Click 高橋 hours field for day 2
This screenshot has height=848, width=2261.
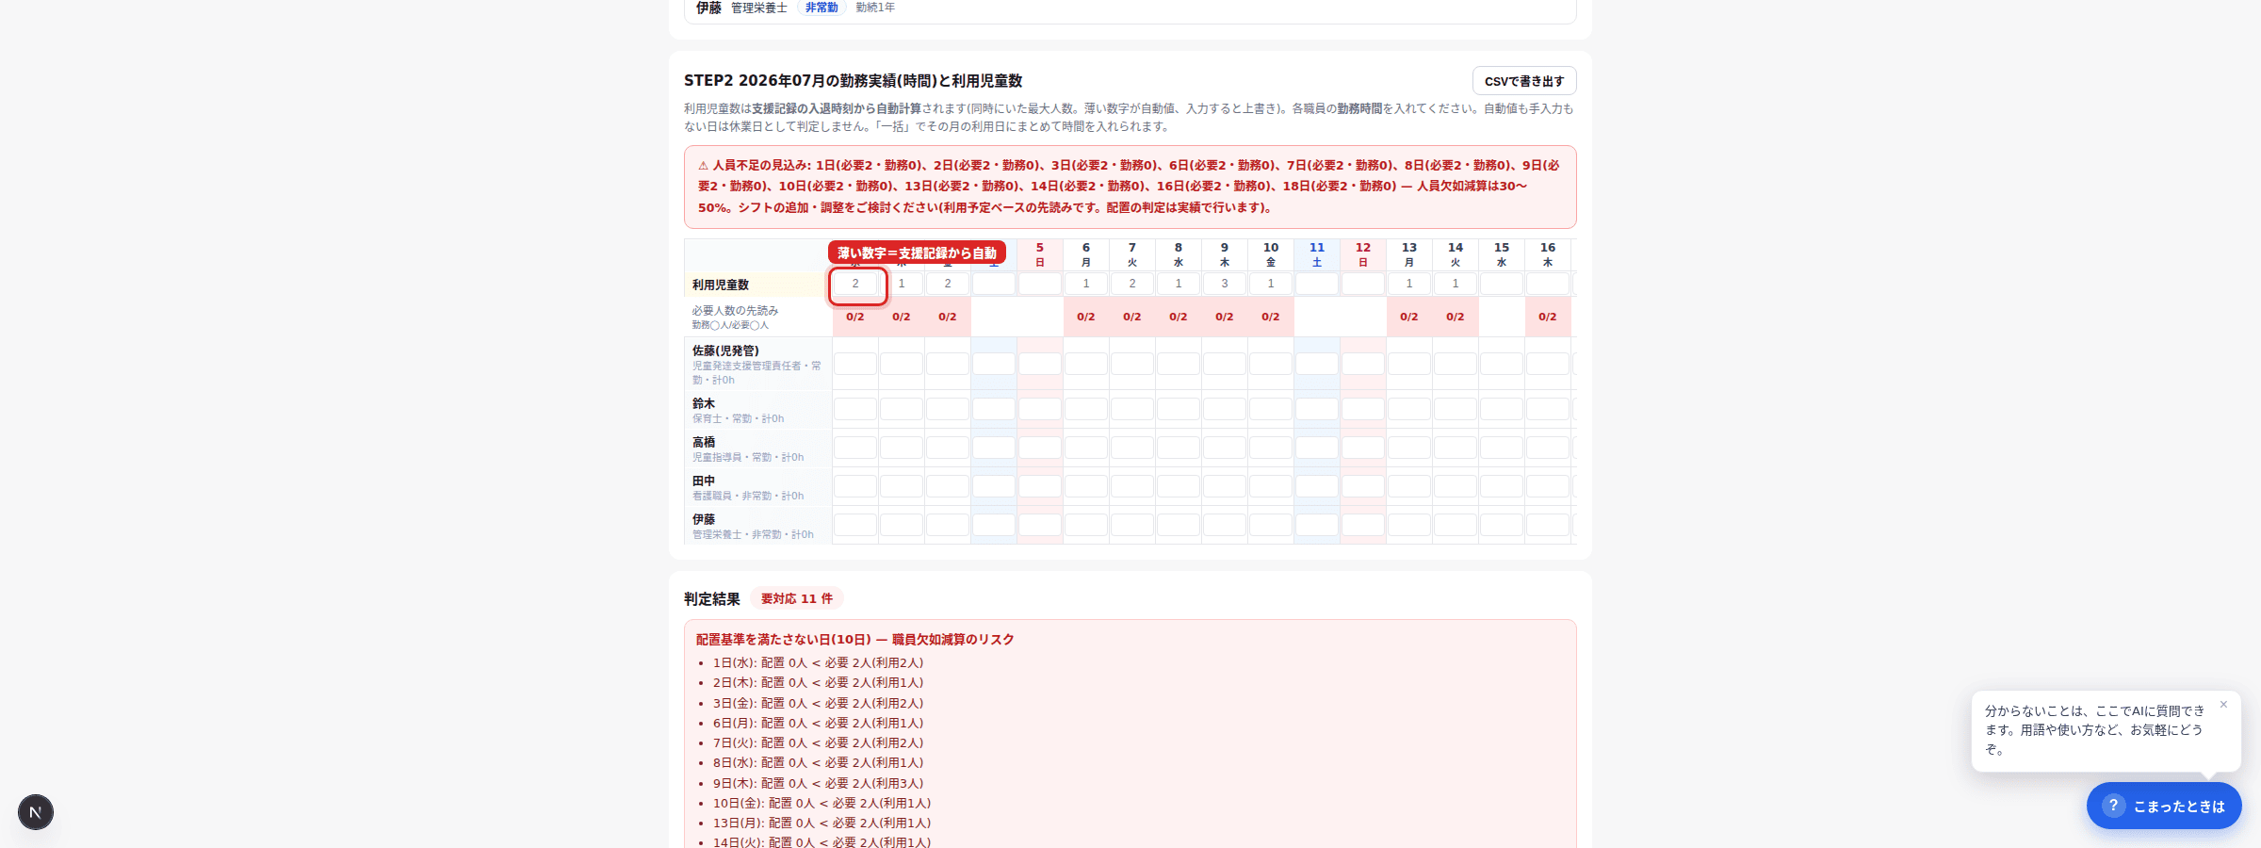tap(902, 448)
